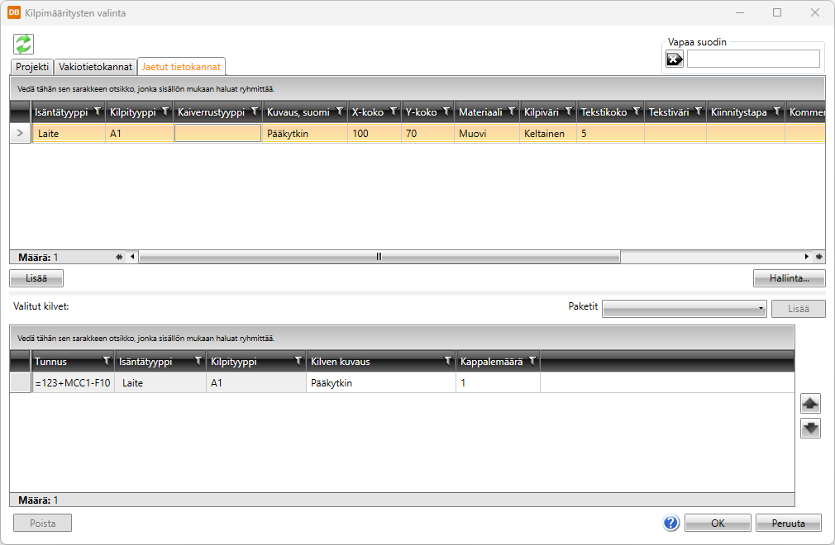Click the filter icon on the Tunnus column
This screenshot has height=545, width=835.
tap(106, 361)
